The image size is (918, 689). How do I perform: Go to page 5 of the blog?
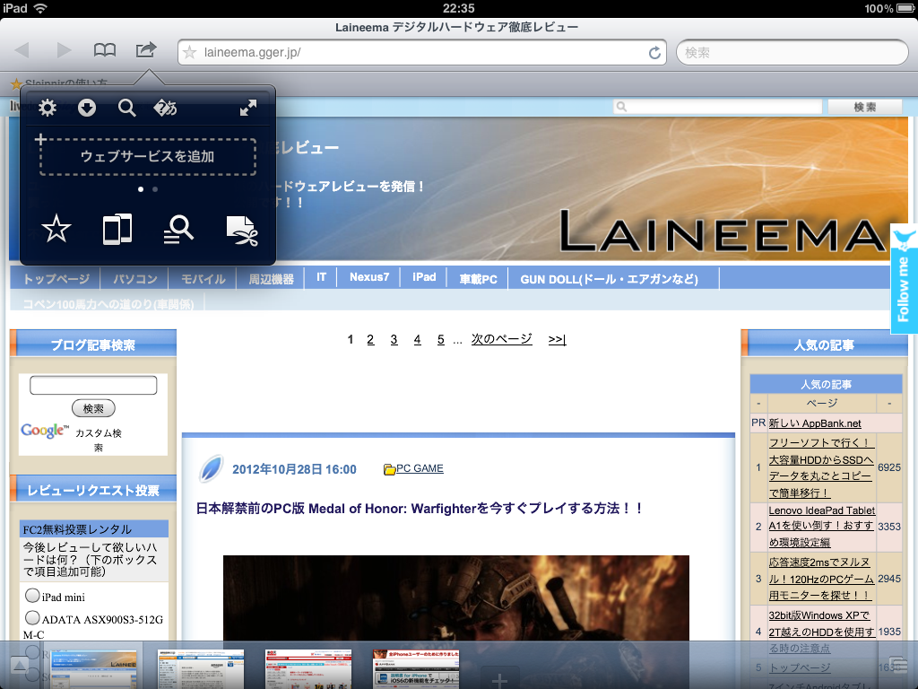click(441, 340)
